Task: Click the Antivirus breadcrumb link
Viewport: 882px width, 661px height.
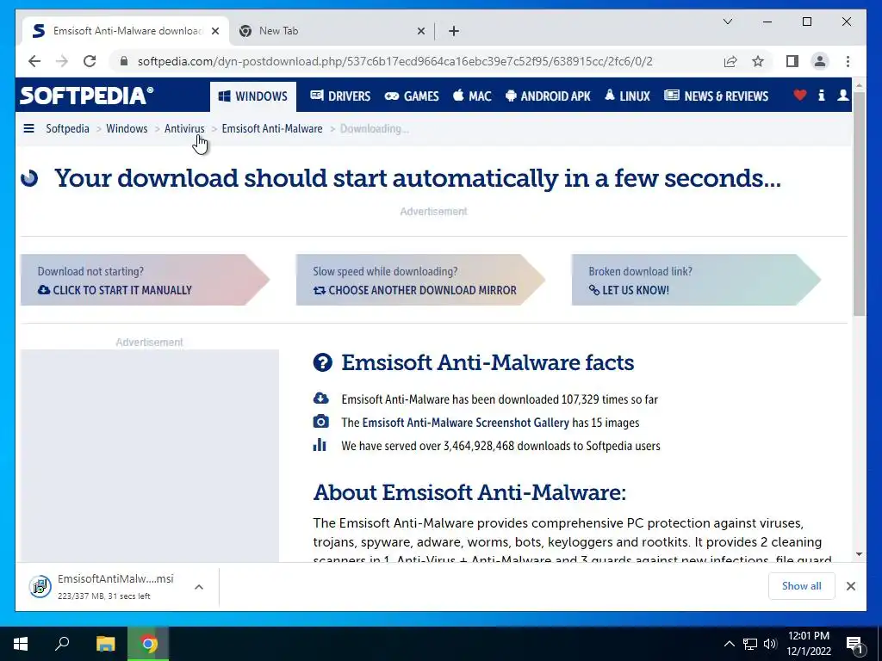Action: [x=184, y=129]
